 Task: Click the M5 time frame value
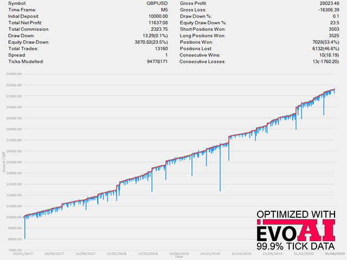click(x=164, y=10)
